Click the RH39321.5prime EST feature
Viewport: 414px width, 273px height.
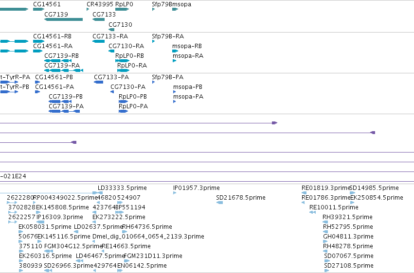(325, 222)
